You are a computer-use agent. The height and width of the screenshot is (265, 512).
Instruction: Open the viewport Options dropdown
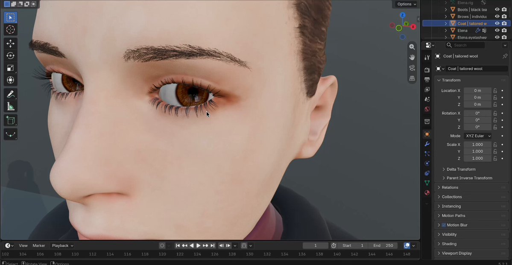coord(407,4)
